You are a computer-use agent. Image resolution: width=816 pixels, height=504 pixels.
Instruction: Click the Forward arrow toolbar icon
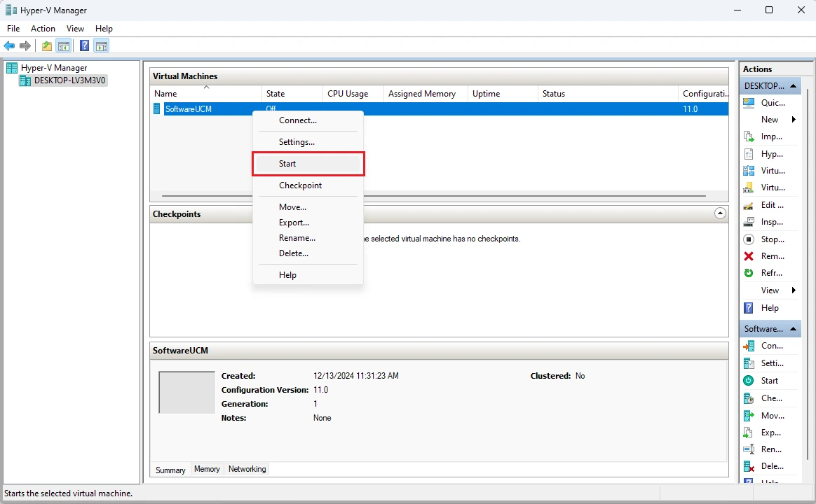click(x=25, y=45)
